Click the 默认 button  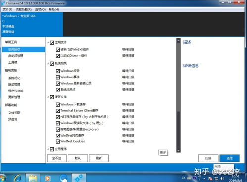tap(78, 158)
